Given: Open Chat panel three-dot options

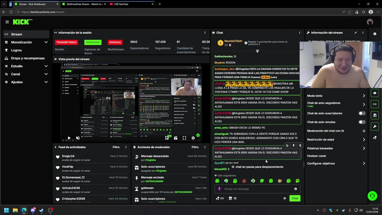Looking at the screenshot, I should 300,33.
